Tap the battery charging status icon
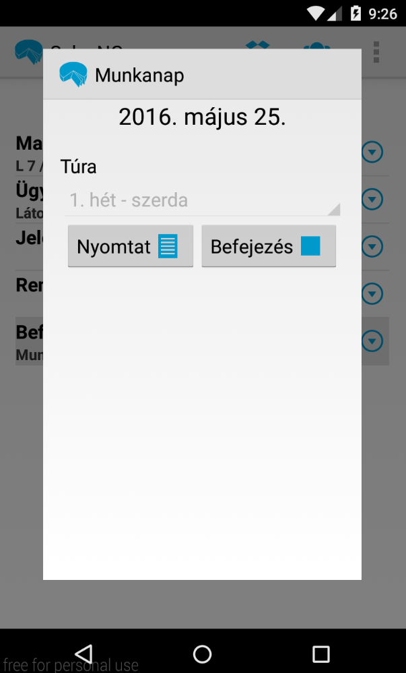Viewport: 406px width, 673px height. pyautogui.click(x=356, y=13)
